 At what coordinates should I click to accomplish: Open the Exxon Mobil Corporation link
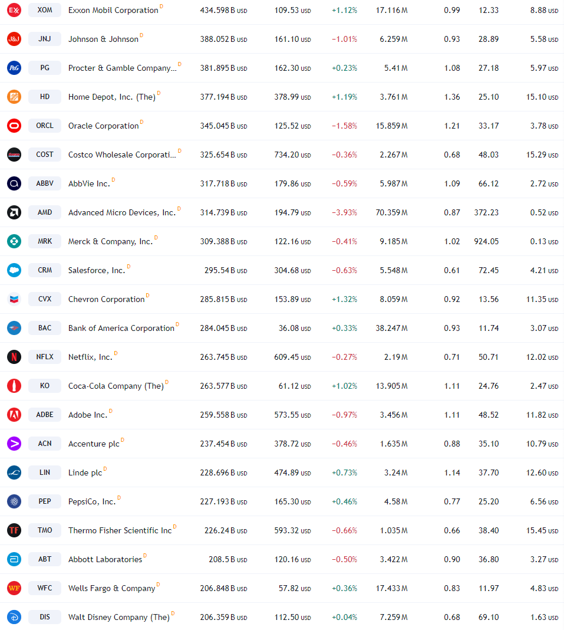113,11
